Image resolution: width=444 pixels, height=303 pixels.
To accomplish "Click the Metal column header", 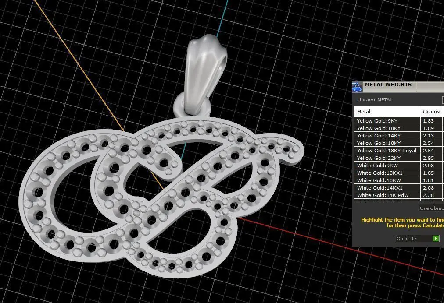I will pyautogui.click(x=387, y=112).
